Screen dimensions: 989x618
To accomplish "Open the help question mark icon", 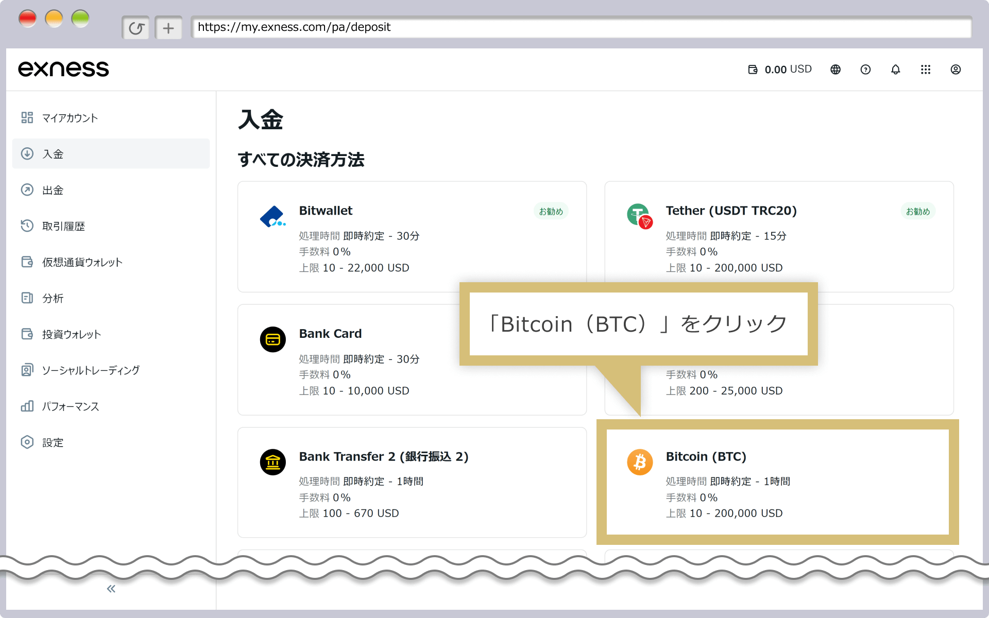I will click(x=865, y=70).
